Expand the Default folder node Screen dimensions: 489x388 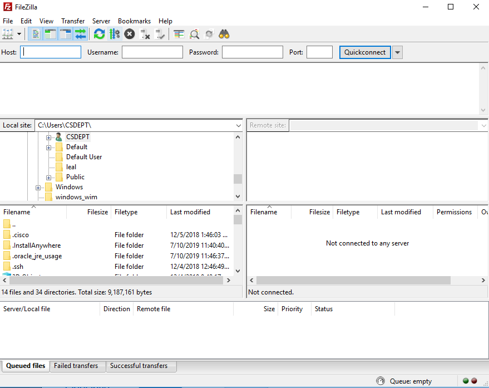click(48, 148)
